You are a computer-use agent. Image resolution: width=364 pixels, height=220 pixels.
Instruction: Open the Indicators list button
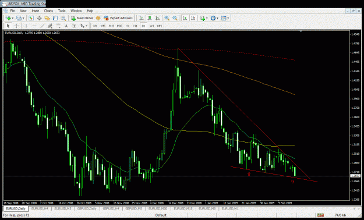click(203, 18)
